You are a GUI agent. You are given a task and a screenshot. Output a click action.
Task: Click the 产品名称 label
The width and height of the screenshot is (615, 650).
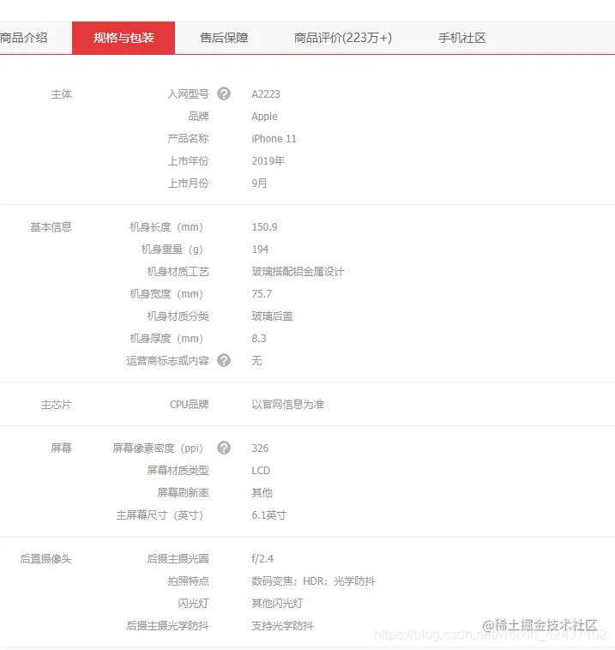coord(188,138)
